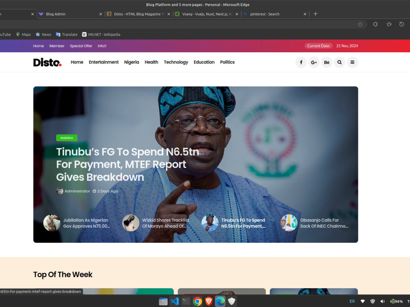
Task: Open the small Tinubu's FG To Spend story
Action: pyautogui.click(x=243, y=223)
